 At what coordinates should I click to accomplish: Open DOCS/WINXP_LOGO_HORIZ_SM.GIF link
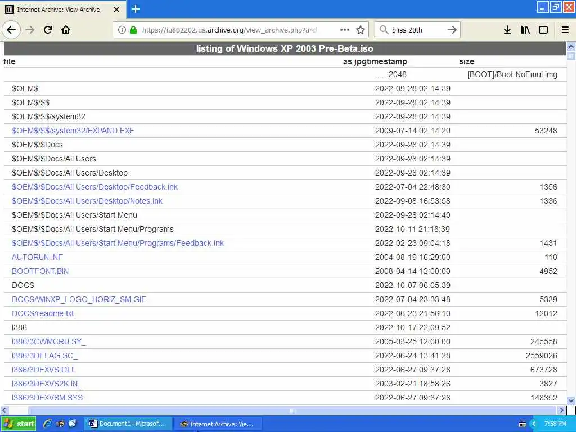tap(79, 299)
